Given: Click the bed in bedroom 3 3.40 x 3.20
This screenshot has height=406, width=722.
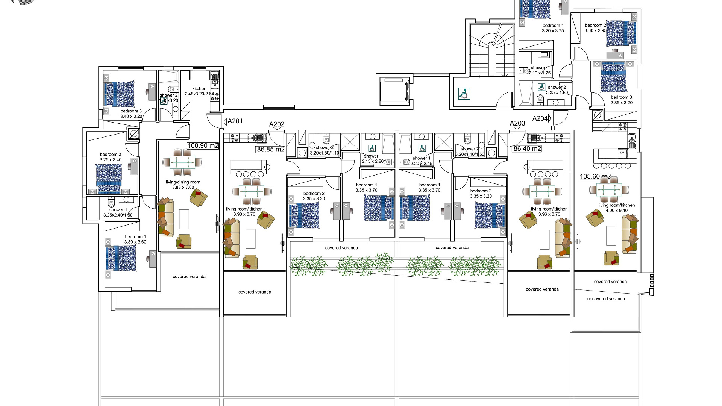Looking at the screenshot, I should pyautogui.click(x=119, y=94).
